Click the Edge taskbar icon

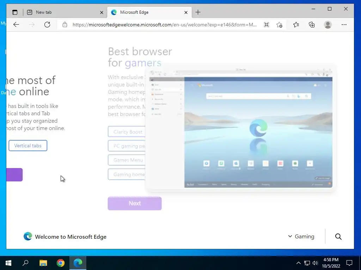[78, 263]
